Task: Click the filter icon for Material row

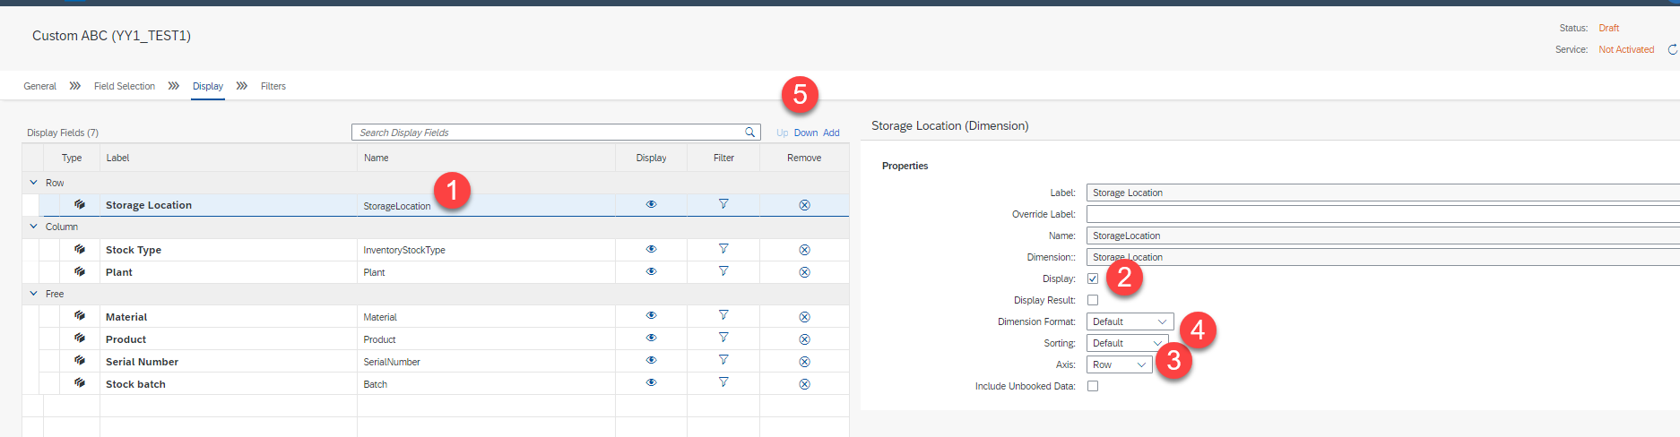Action: point(723,315)
